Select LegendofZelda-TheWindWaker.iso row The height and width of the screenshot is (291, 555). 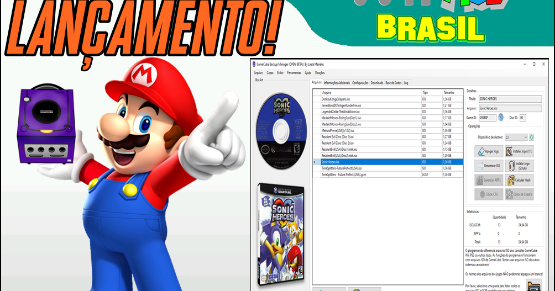[388, 112]
